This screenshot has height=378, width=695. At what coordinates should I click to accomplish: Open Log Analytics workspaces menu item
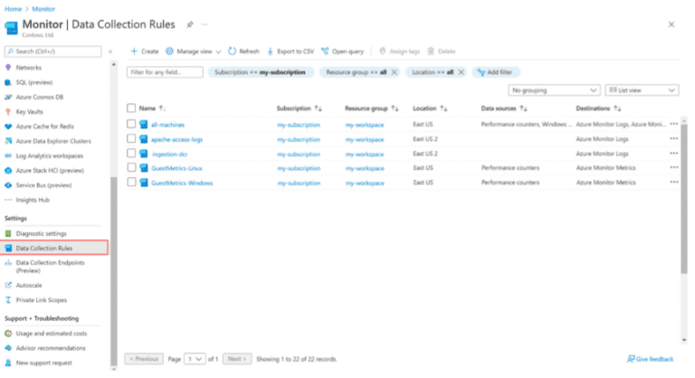pos(50,156)
